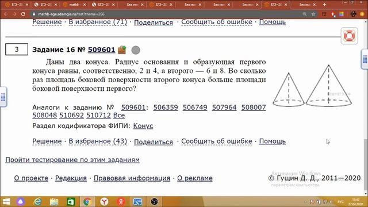Open red Yandex 'Я' taskbar icon
The height and width of the screenshot is (207, 368).
point(121,202)
